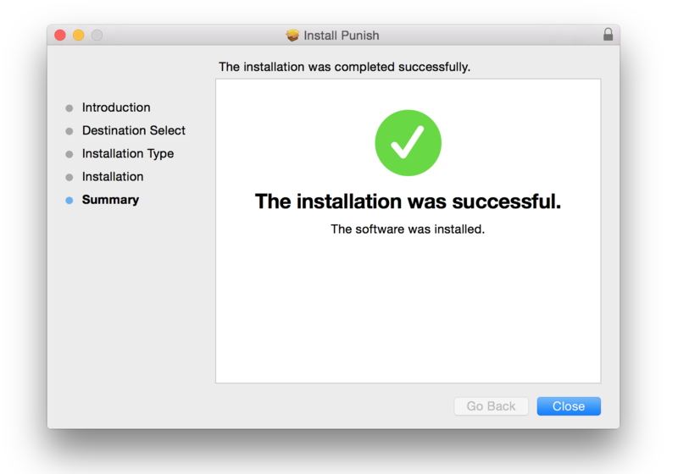Click the bullet beside Destination Select
Screen dimensions: 678x474
click(x=69, y=131)
